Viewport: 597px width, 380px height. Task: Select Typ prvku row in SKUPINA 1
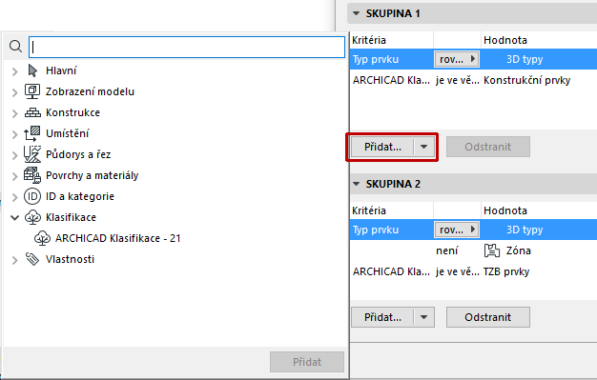pyautogui.click(x=473, y=59)
